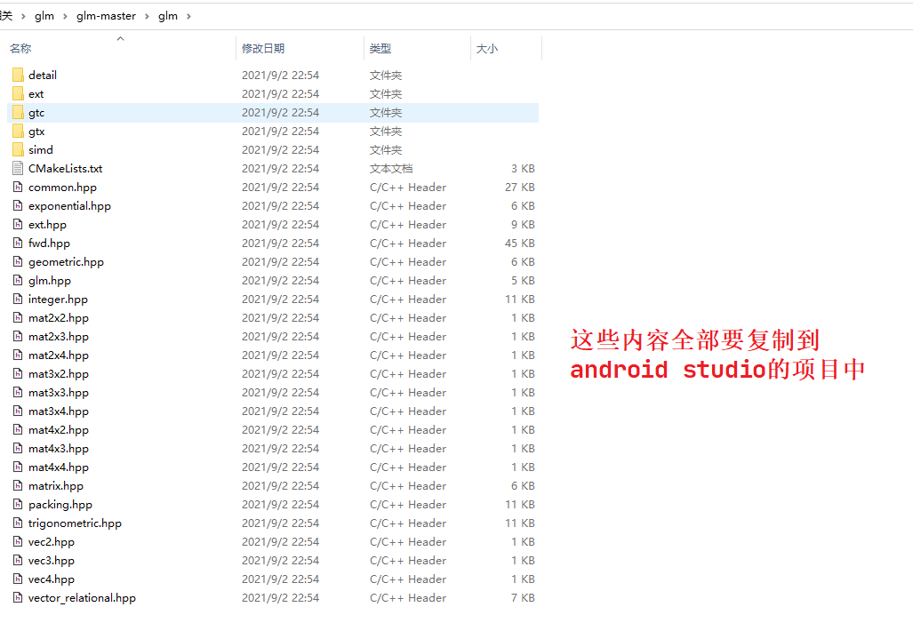The height and width of the screenshot is (631, 913).
Task: Sort by the 修改日期 column header
Action: click(x=263, y=48)
